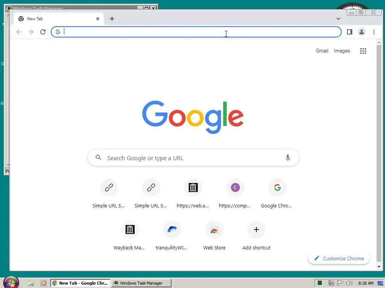Reload the current page
This screenshot has height=288, width=385.
pyautogui.click(x=43, y=32)
